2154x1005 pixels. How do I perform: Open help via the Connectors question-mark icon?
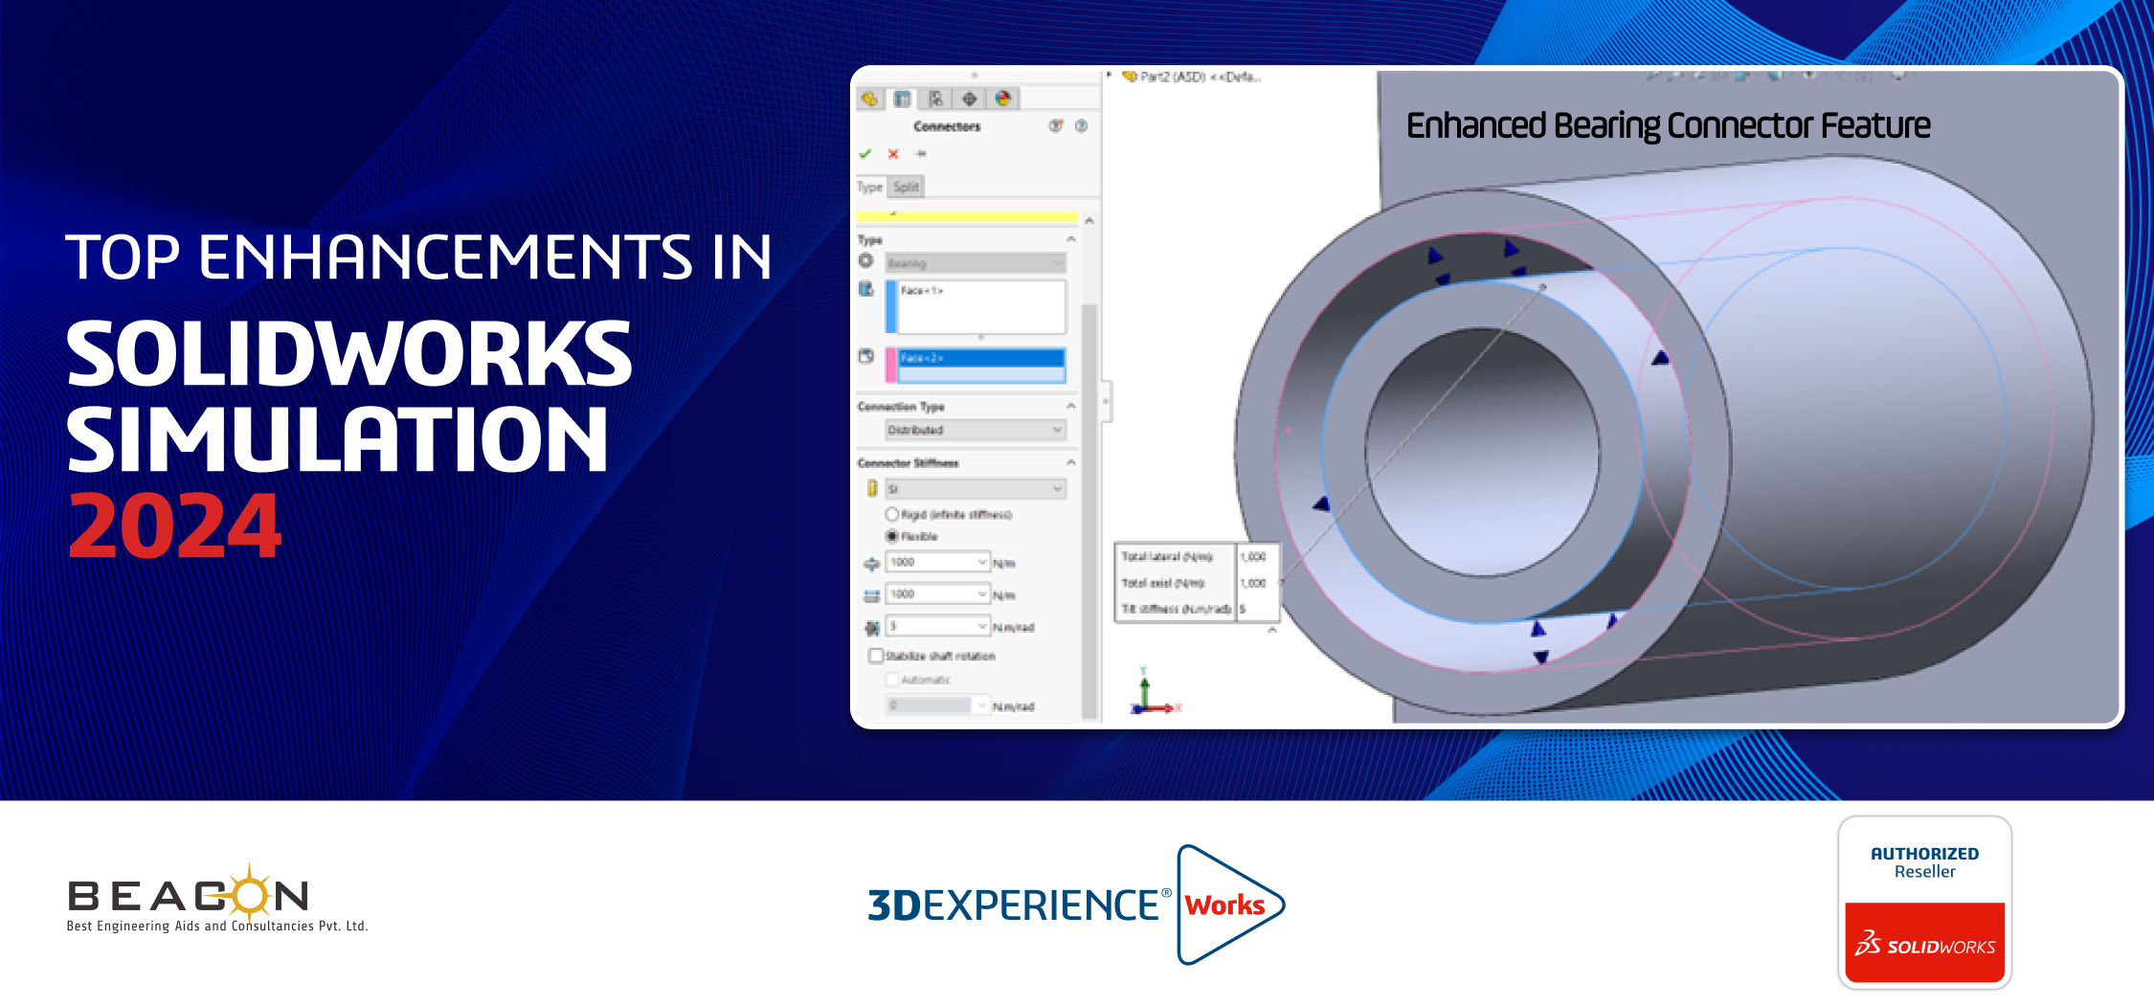1082,126
